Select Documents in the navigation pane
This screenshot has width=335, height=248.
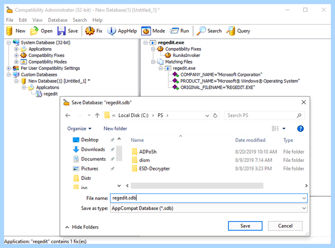click(93, 159)
